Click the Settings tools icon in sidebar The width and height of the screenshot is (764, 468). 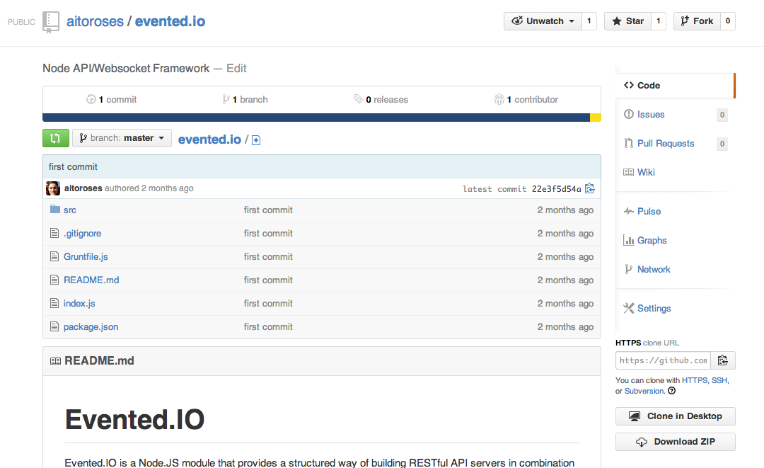[x=629, y=308]
